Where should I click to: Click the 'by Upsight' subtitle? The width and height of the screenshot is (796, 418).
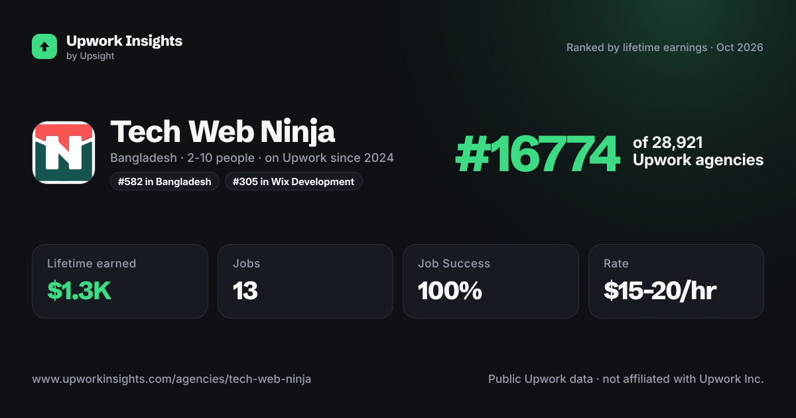pyautogui.click(x=90, y=56)
